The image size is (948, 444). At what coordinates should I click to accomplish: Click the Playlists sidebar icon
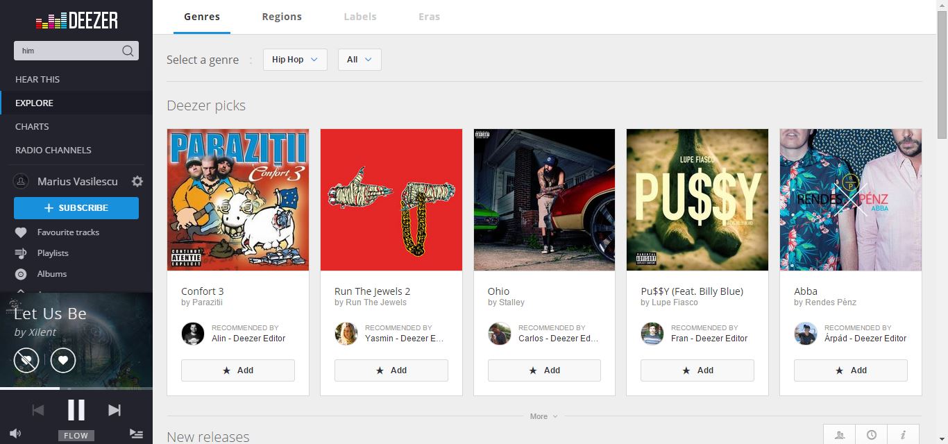21,253
